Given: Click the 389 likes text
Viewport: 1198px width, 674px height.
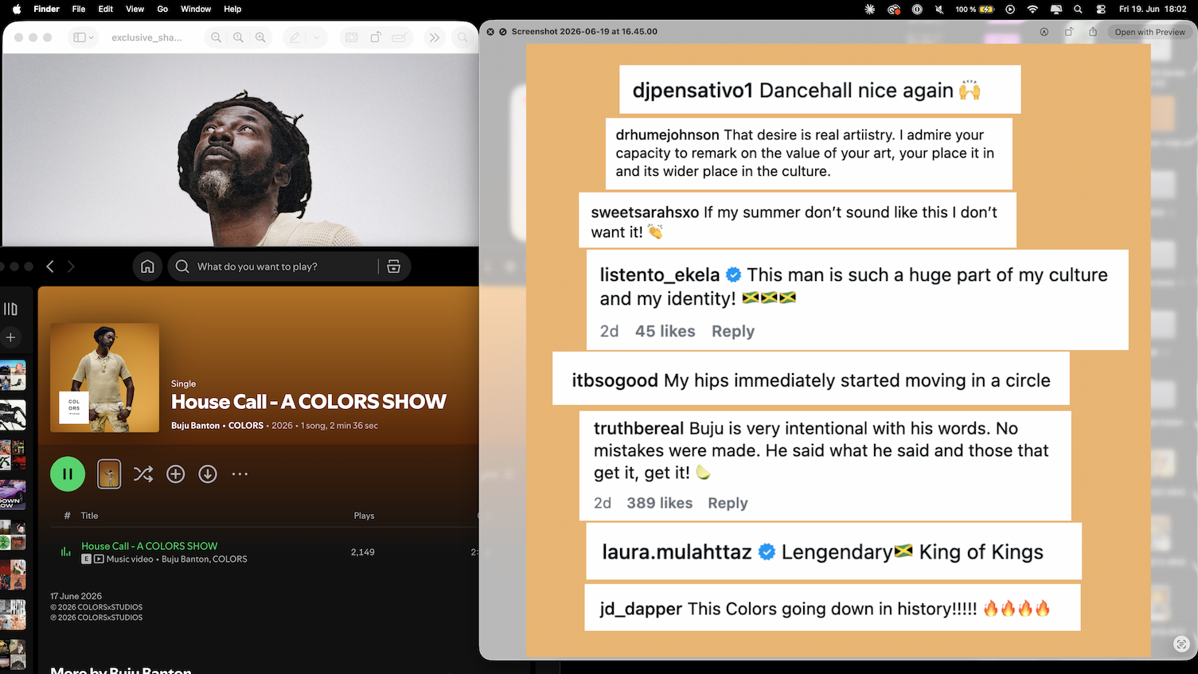Looking at the screenshot, I should click(x=659, y=503).
